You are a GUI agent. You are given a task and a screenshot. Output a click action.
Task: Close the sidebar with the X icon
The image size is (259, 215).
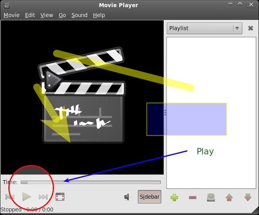(x=251, y=28)
